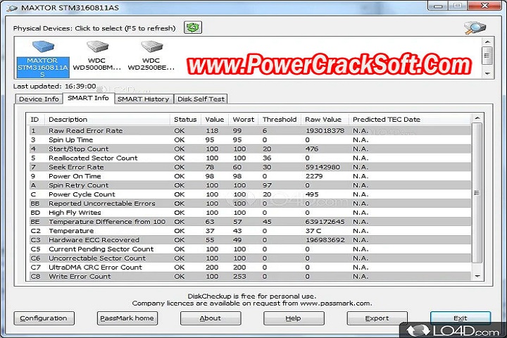Click the Exit button

click(460, 318)
